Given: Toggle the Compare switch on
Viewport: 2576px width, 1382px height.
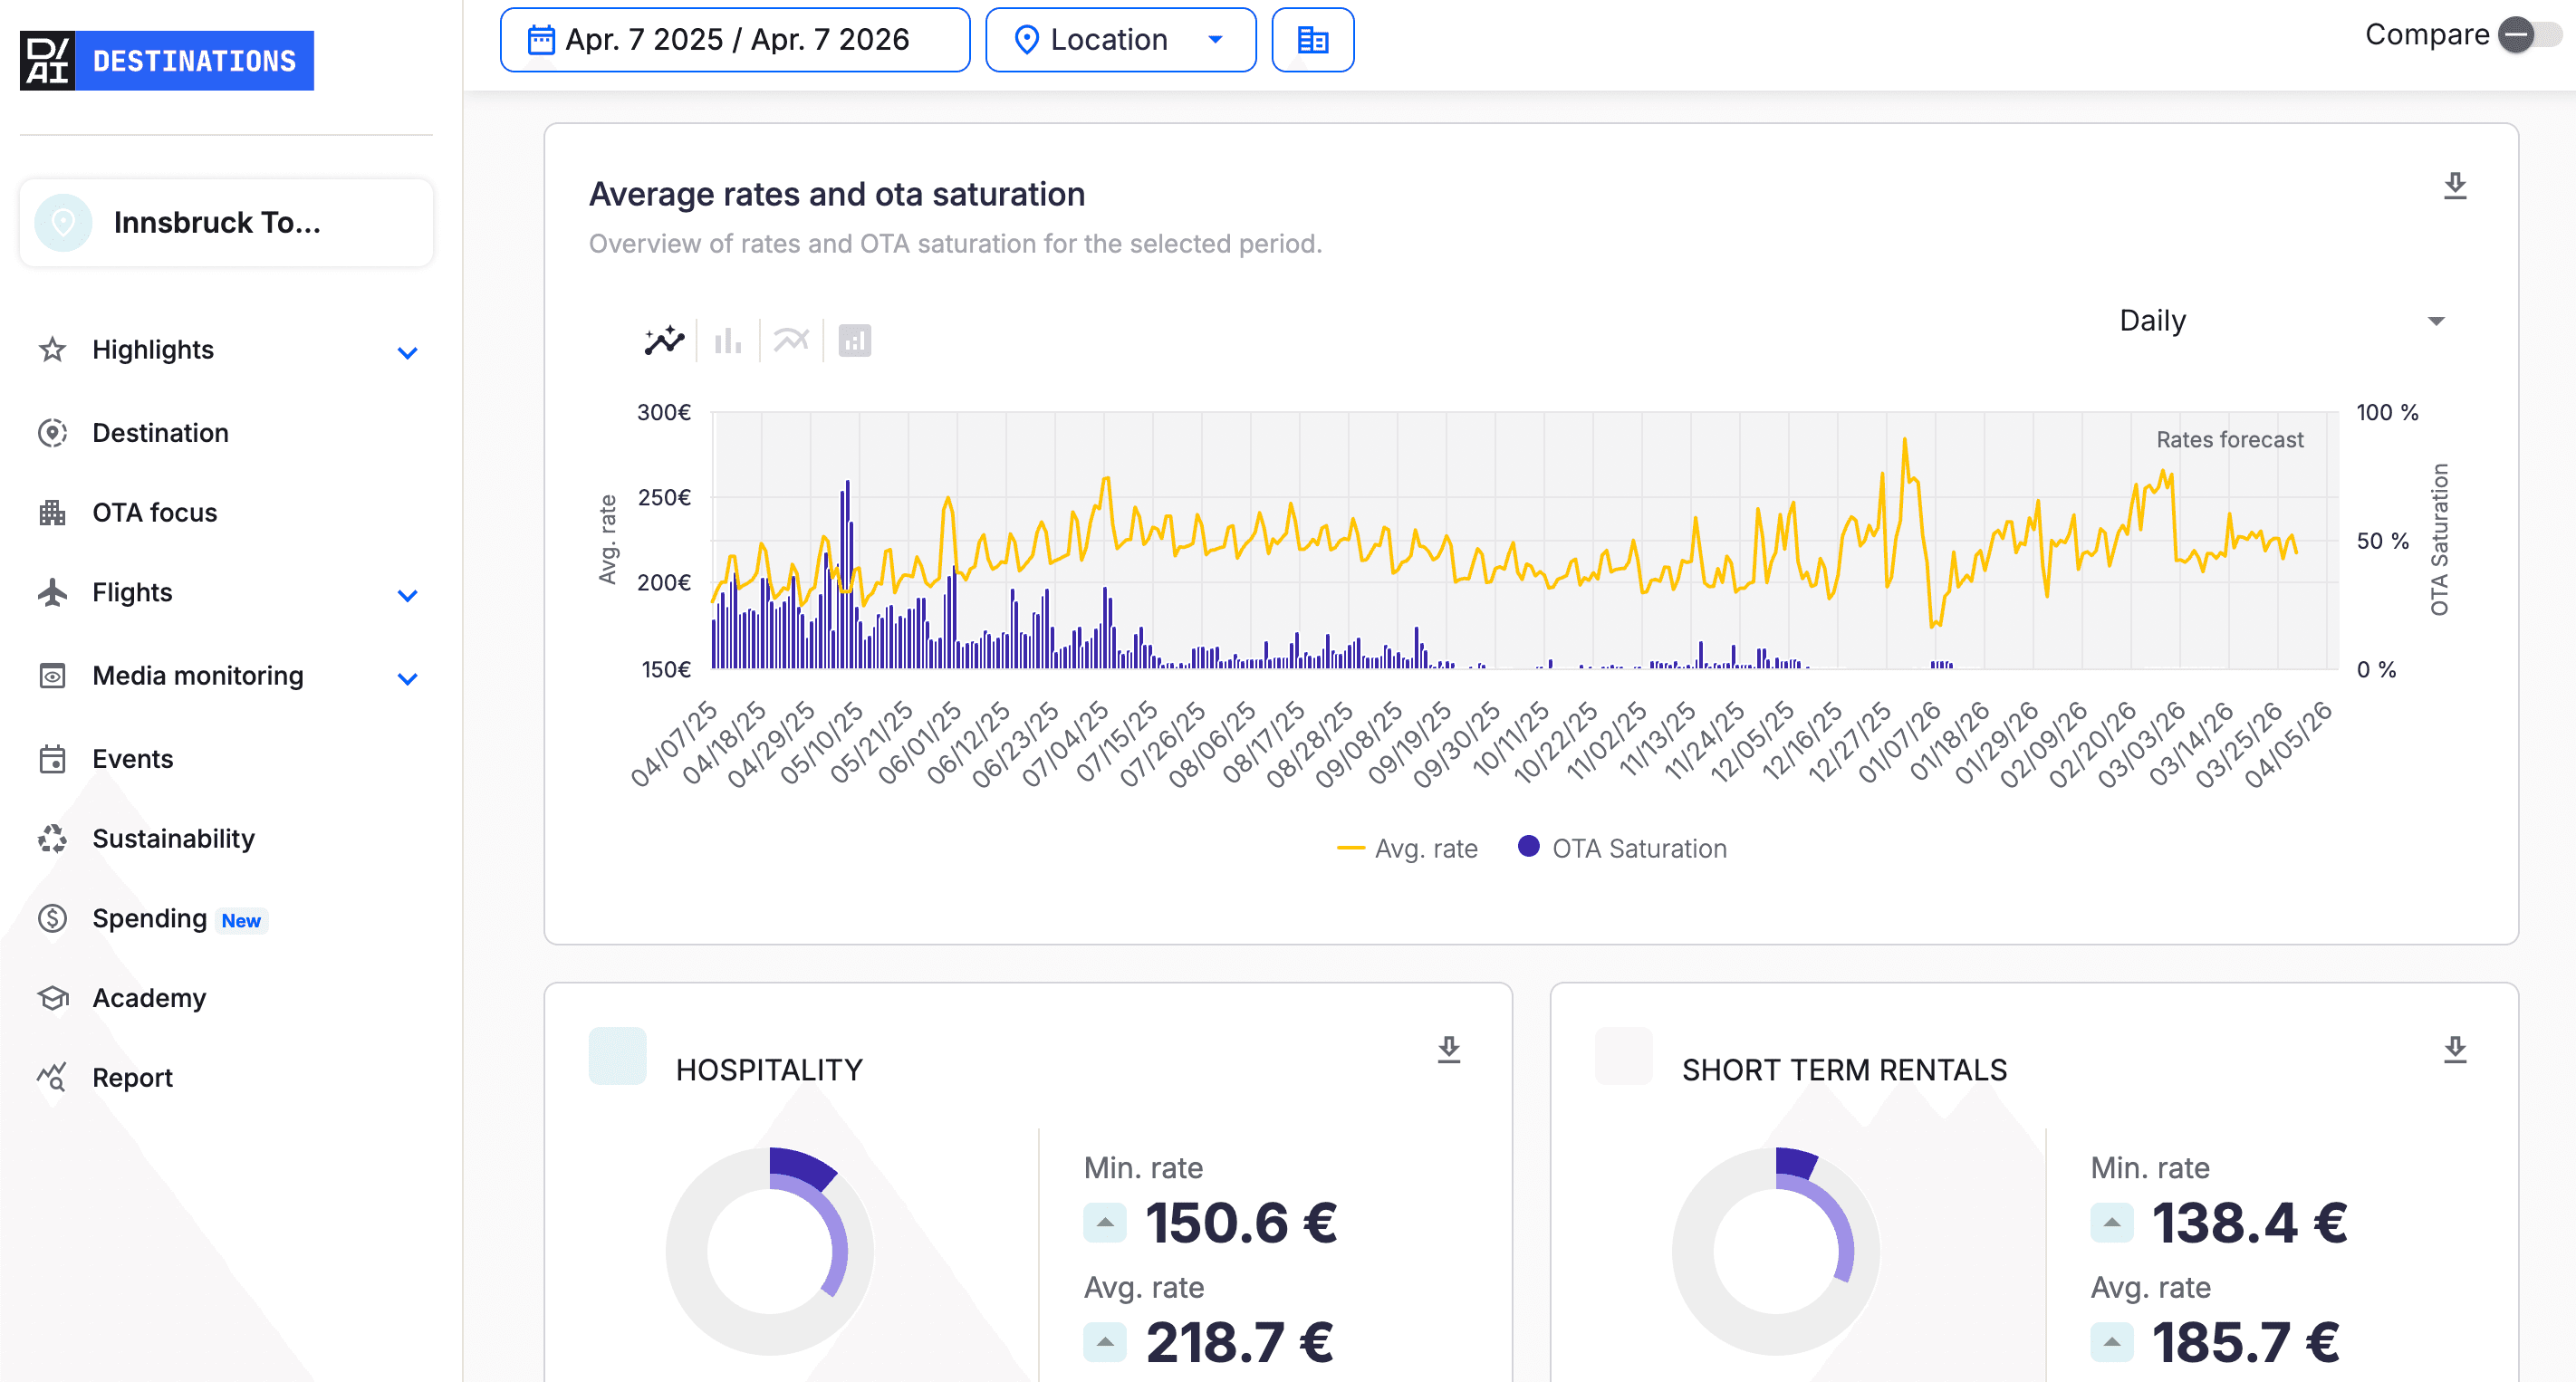Looking at the screenshot, I should tap(2529, 35).
